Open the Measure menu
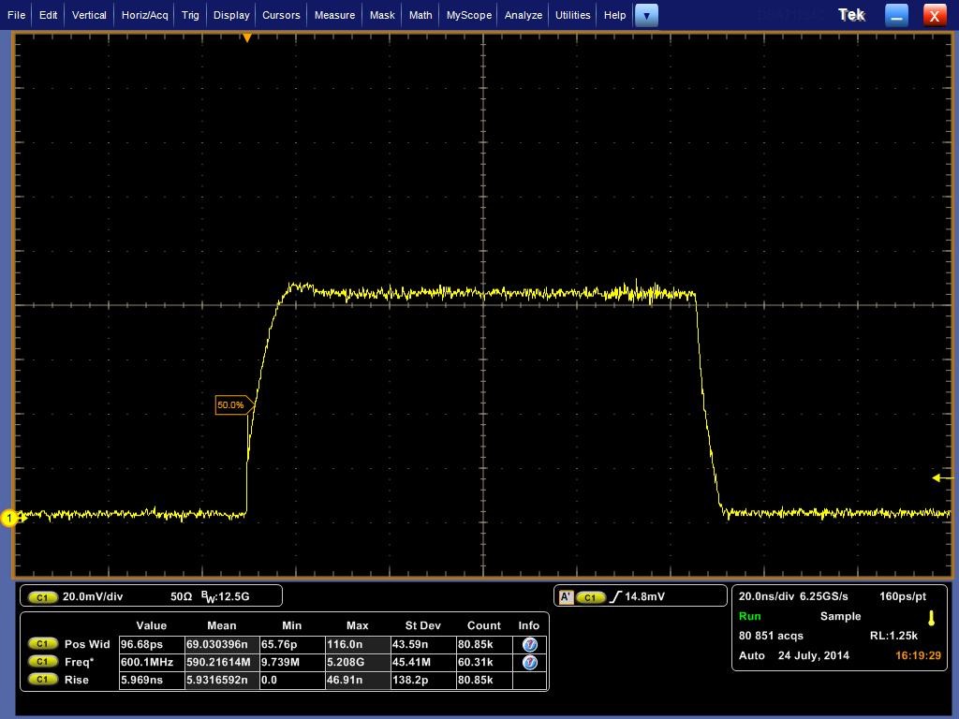This screenshot has height=719, width=959. coord(334,15)
